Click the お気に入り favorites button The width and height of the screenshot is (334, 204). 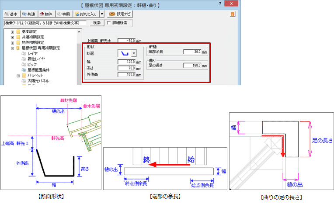tap(87, 14)
